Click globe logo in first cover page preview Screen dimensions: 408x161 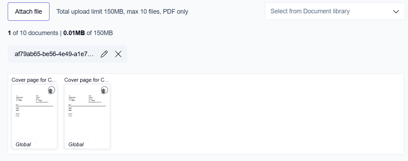click(51, 90)
